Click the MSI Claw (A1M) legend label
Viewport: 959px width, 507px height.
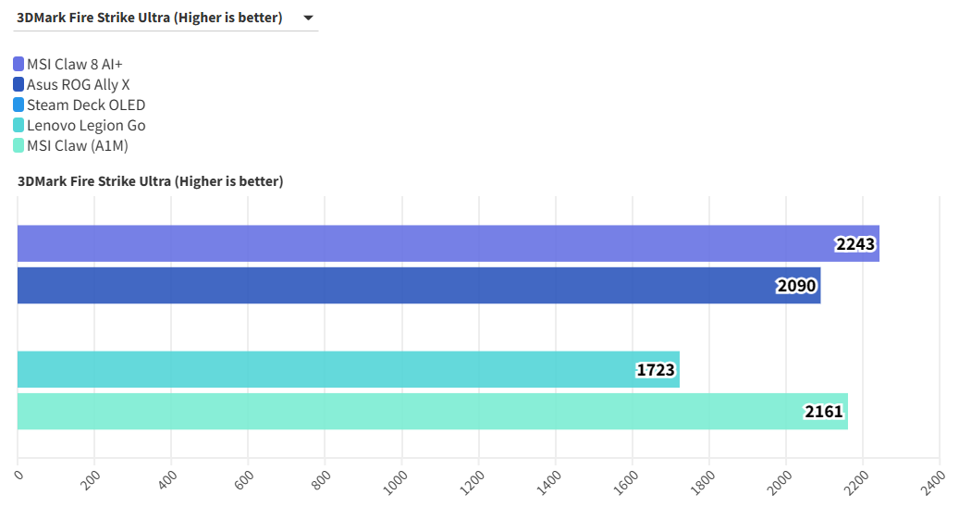click(76, 145)
